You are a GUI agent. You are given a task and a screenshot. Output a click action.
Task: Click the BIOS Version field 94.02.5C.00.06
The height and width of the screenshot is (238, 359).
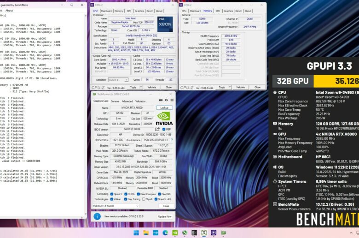click(x=132, y=129)
